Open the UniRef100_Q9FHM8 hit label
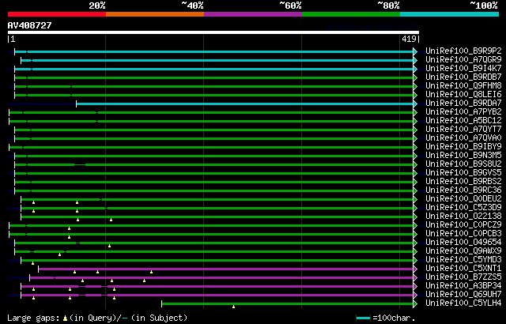The height and width of the screenshot is (324, 506). tap(452, 86)
